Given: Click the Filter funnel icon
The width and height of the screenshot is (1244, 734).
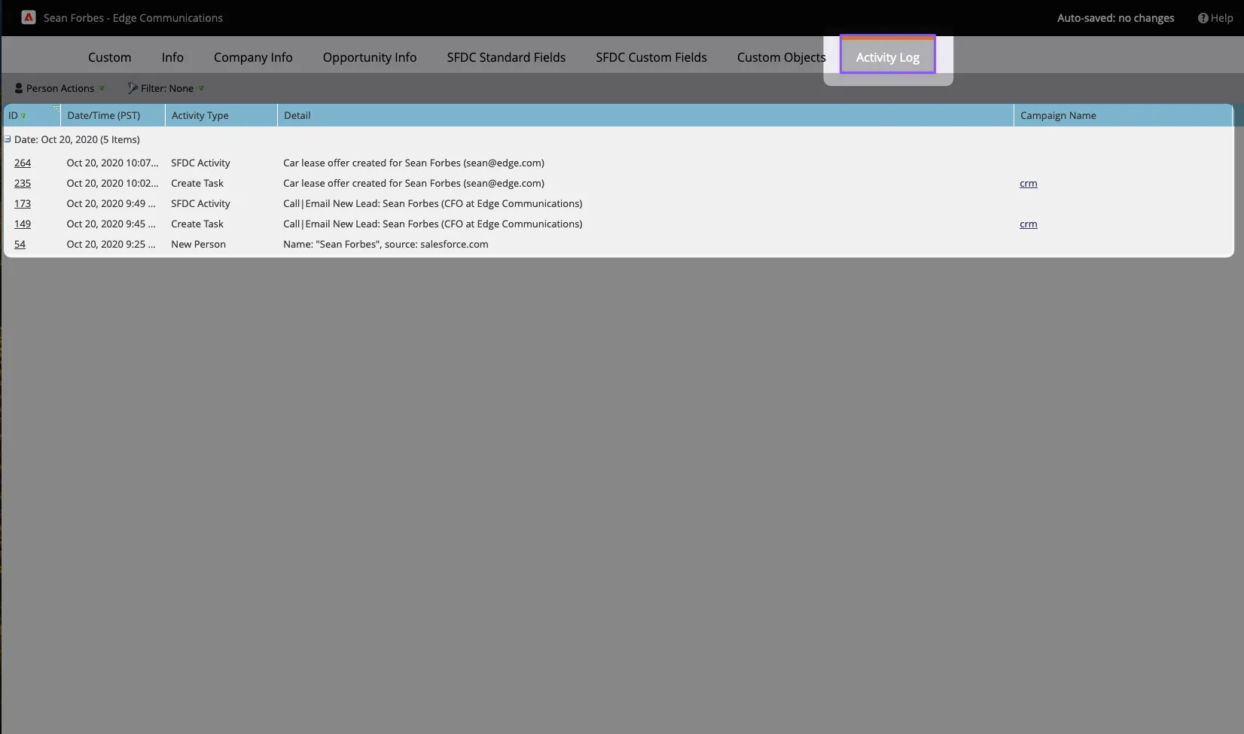Looking at the screenshot, I should 133,88.
